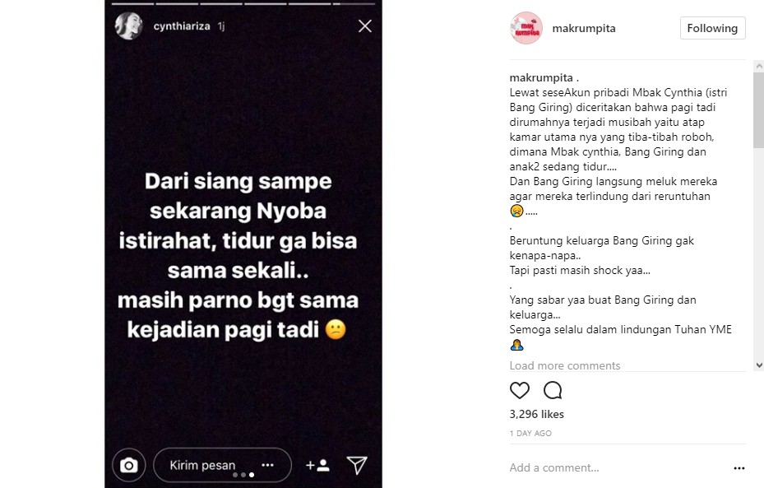Open the makrumpita profile picture
Viewport: 764px width, 488px height.
point(526,28)
